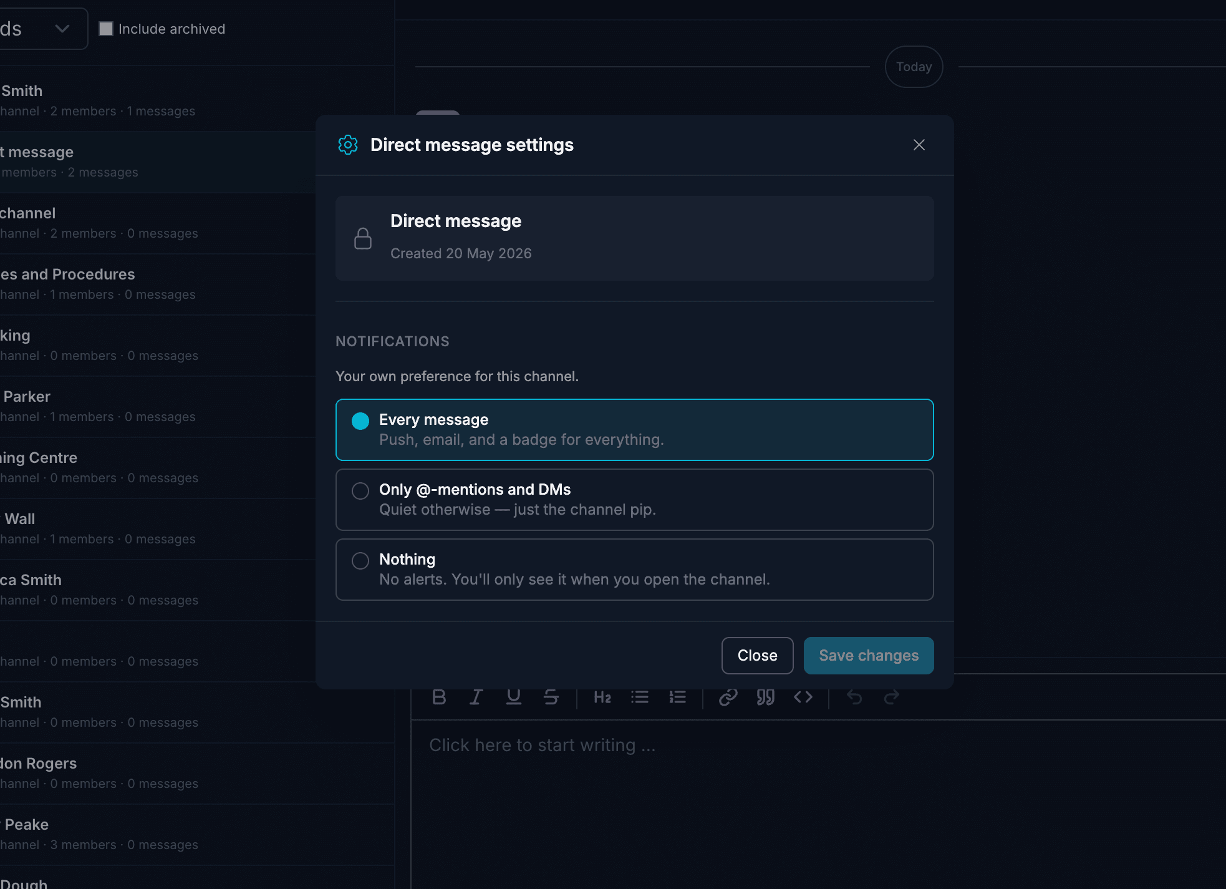Open the Peake channel with 3 members
The image size is (1226, 889).
coord(197,834)
